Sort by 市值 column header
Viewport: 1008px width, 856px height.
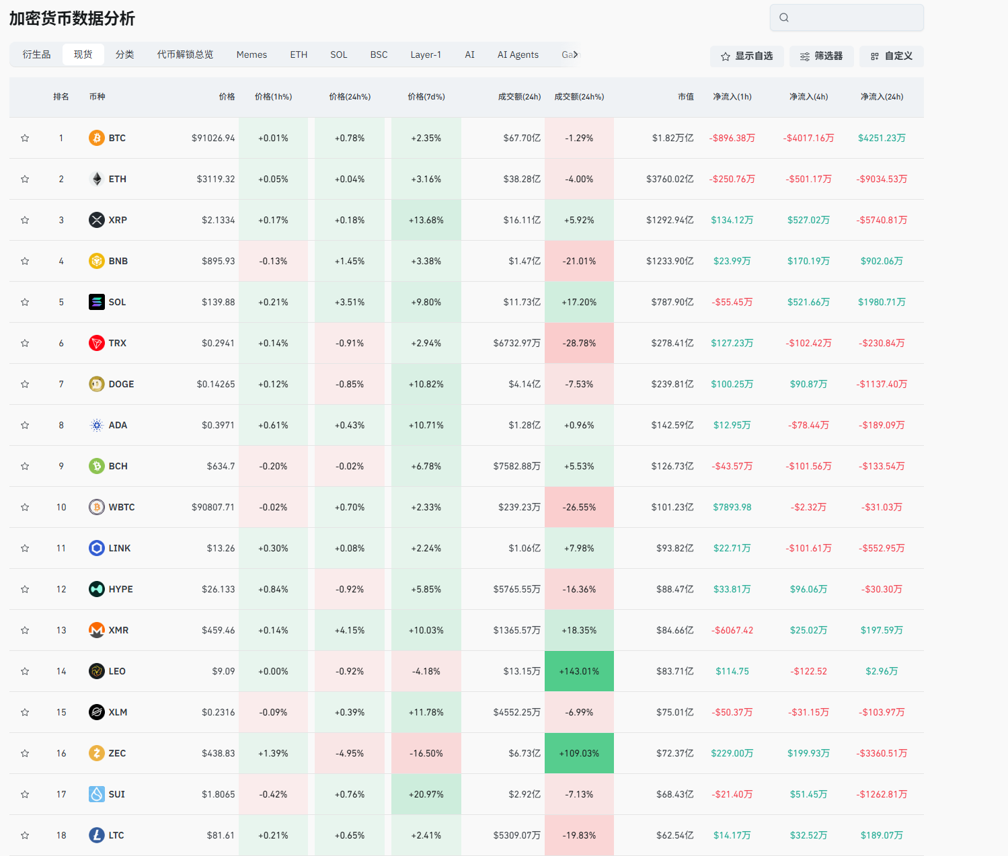(685, 97)
